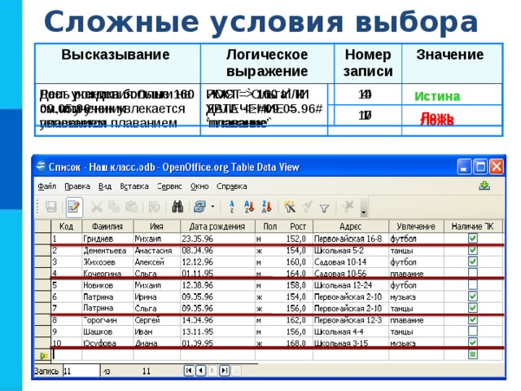
Task: Click the cell 'Первомайская 16-8'
Action: click(x=351, y=239)
